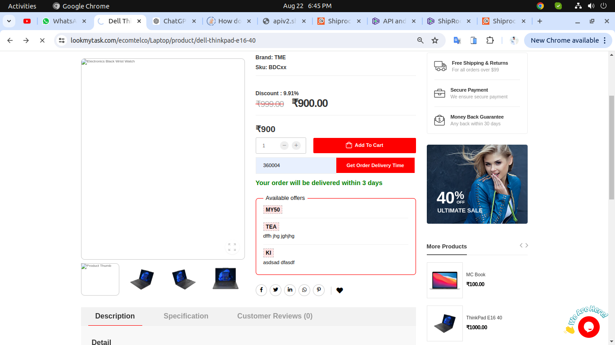The image size is (615, 345).
Task: Click 40% off Ultimate Sale banner
Action: pyautogui.click(x=477, y=184)
